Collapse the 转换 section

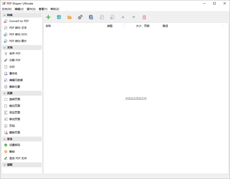4,15
